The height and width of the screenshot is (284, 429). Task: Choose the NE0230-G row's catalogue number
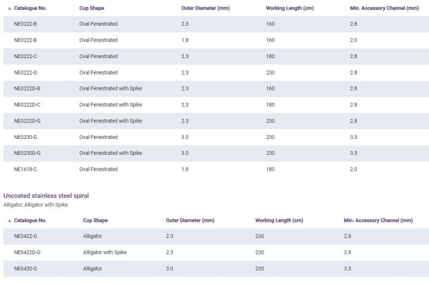pyautogui.click(x=25, y=136)
